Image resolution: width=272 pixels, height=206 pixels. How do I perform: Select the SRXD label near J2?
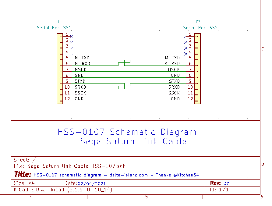tap(174, 87)
